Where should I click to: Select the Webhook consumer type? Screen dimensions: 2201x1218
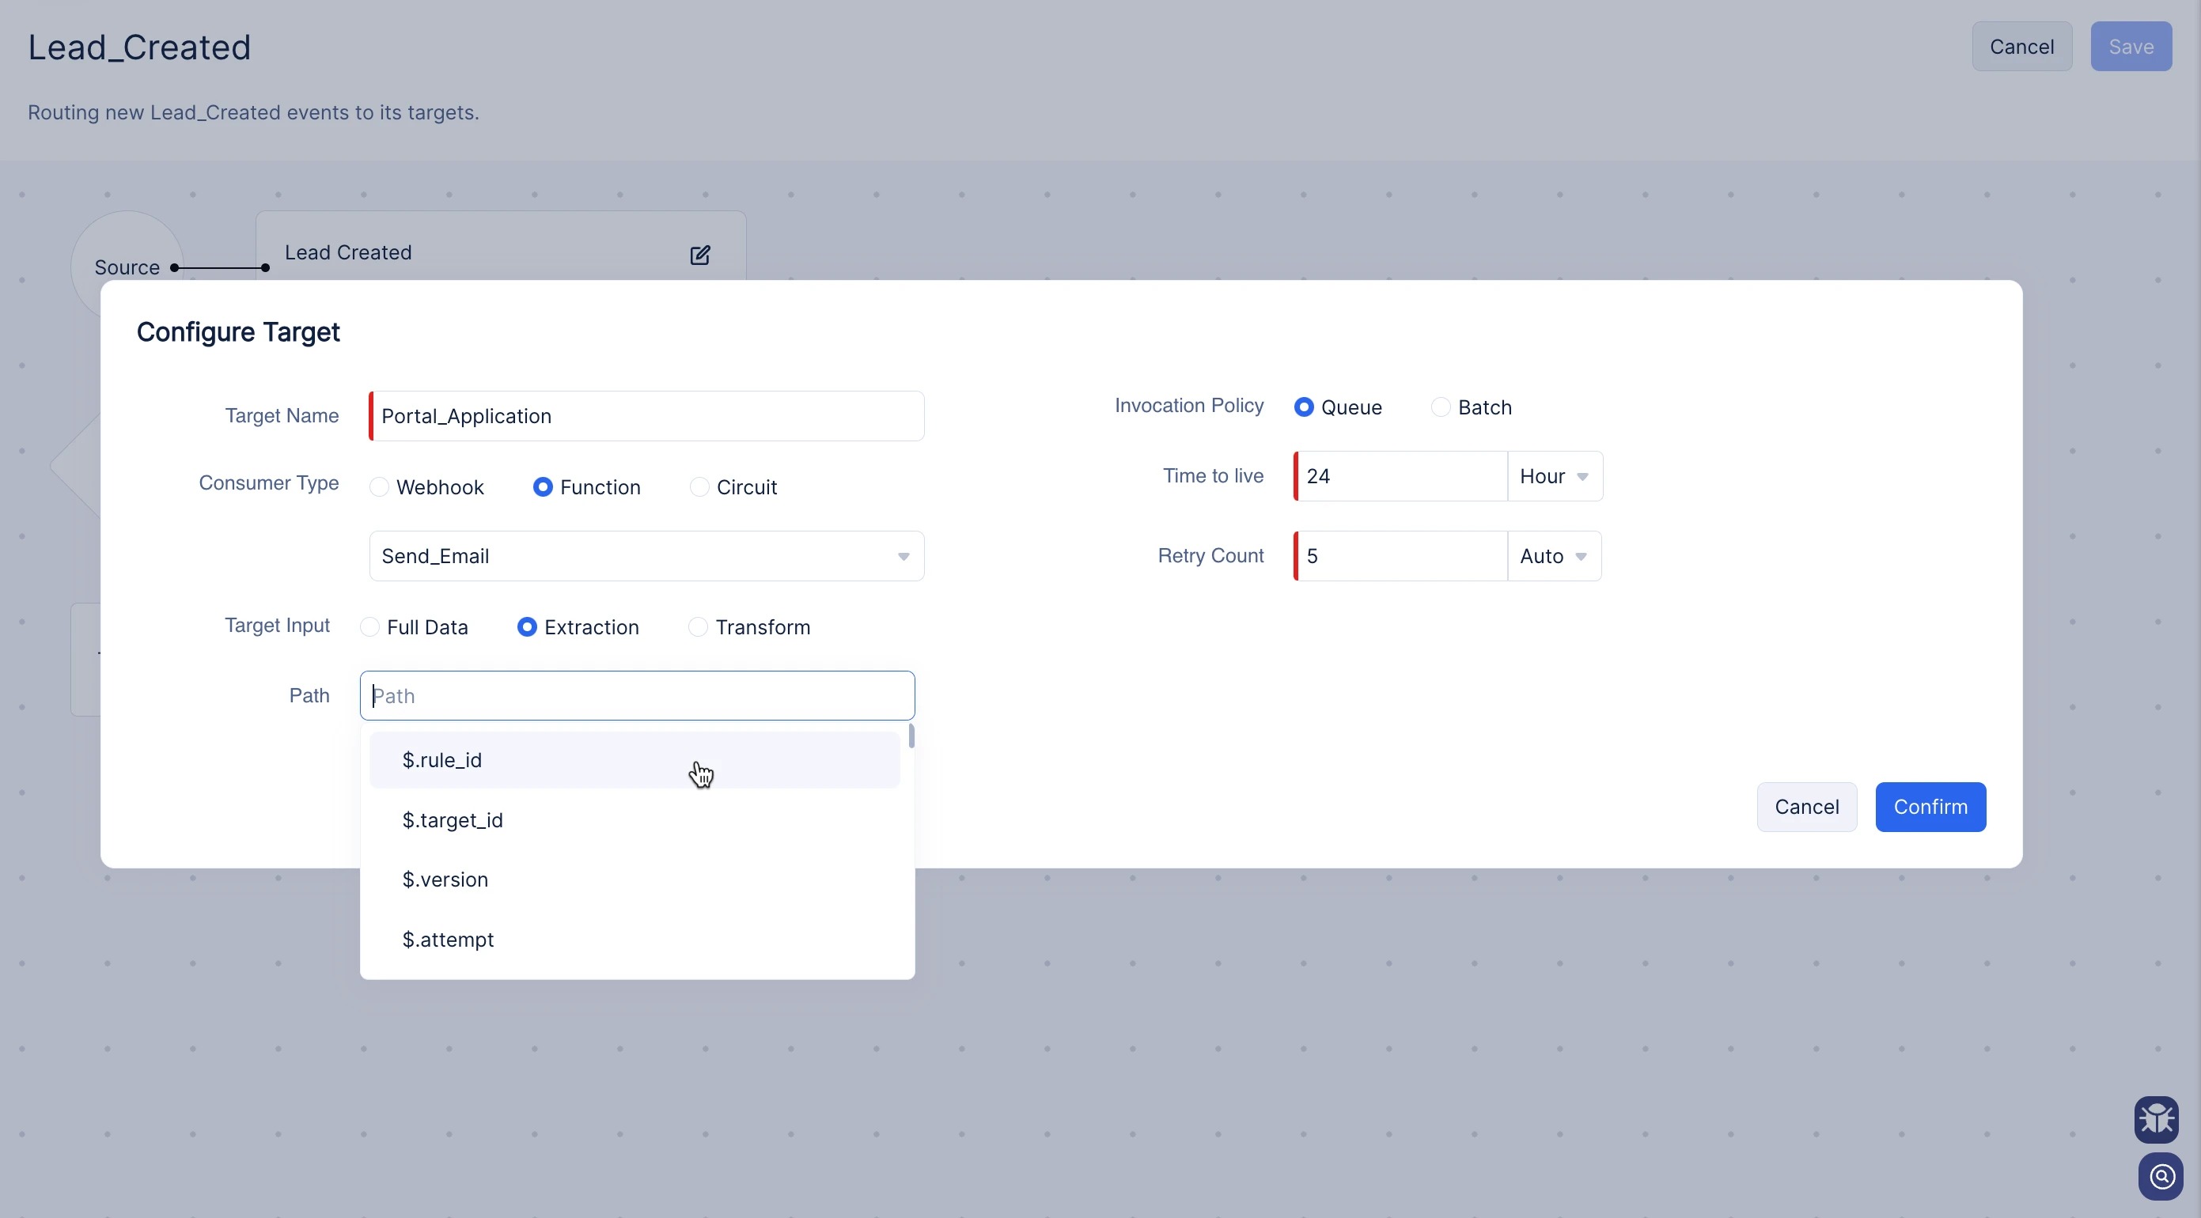[x=380, y=487]
